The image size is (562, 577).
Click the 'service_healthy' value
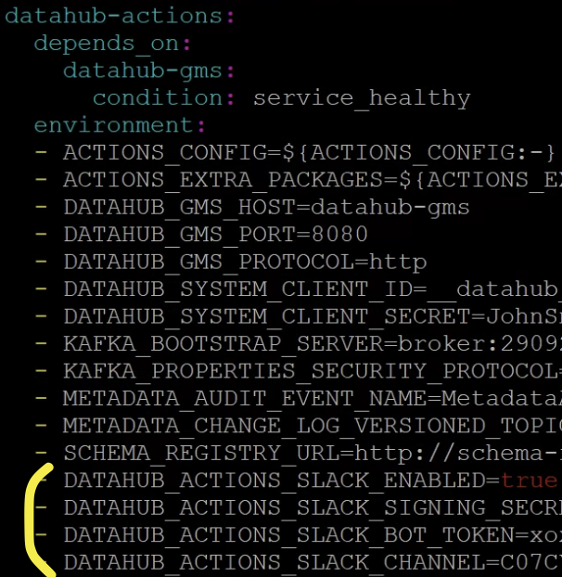click(362, 99)
